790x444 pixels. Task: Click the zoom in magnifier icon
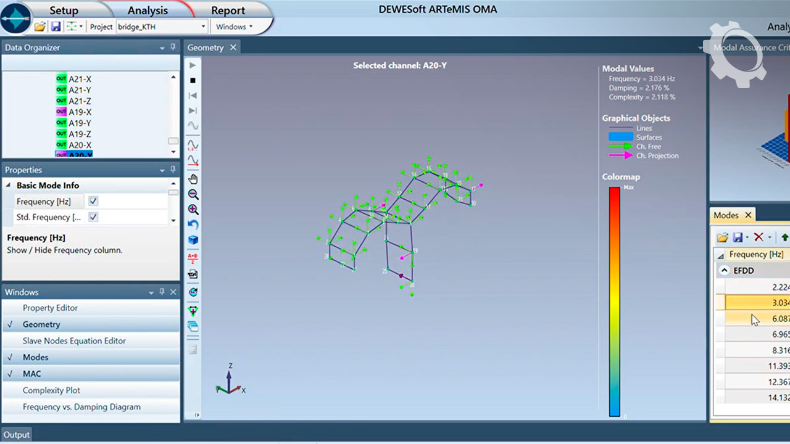click(x=193, y=210)
